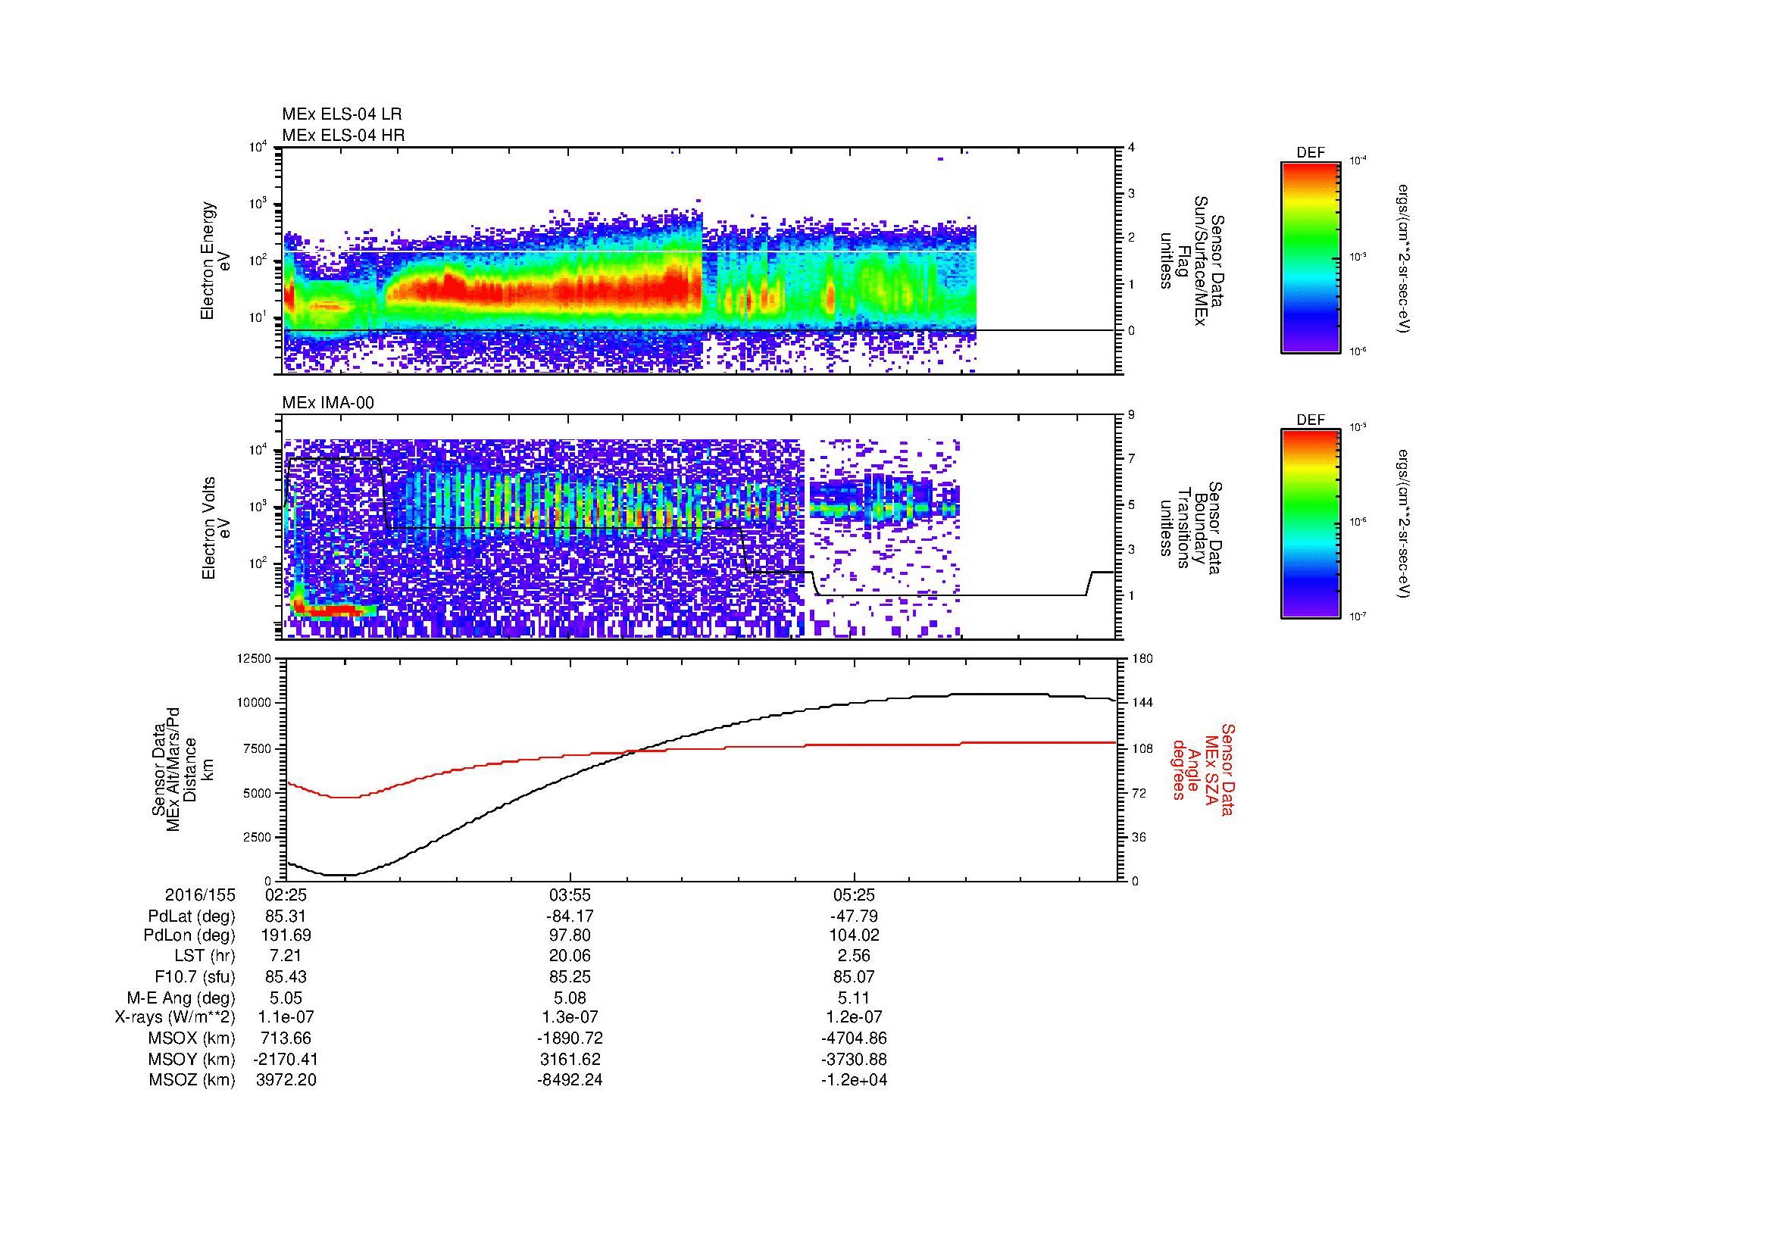
Task: Click the PdLon value '104.02'
Action: [x=855, y=935]
